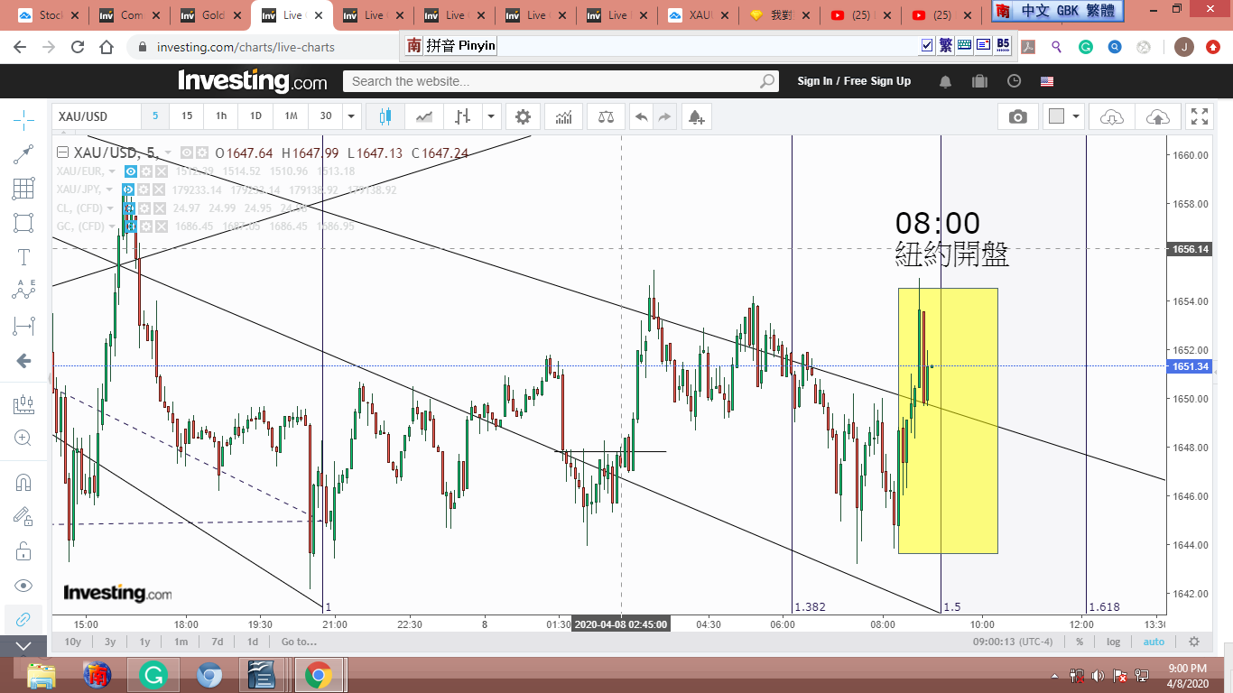Screen dimensions: 1233x693
Task: Toggle visibility of XAU/EUR series
Action: coord(130,171)
